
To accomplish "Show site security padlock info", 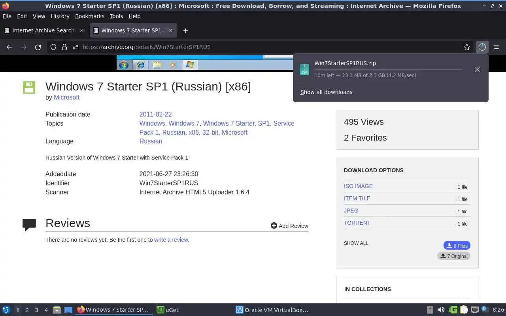I will tap(64, 47).
